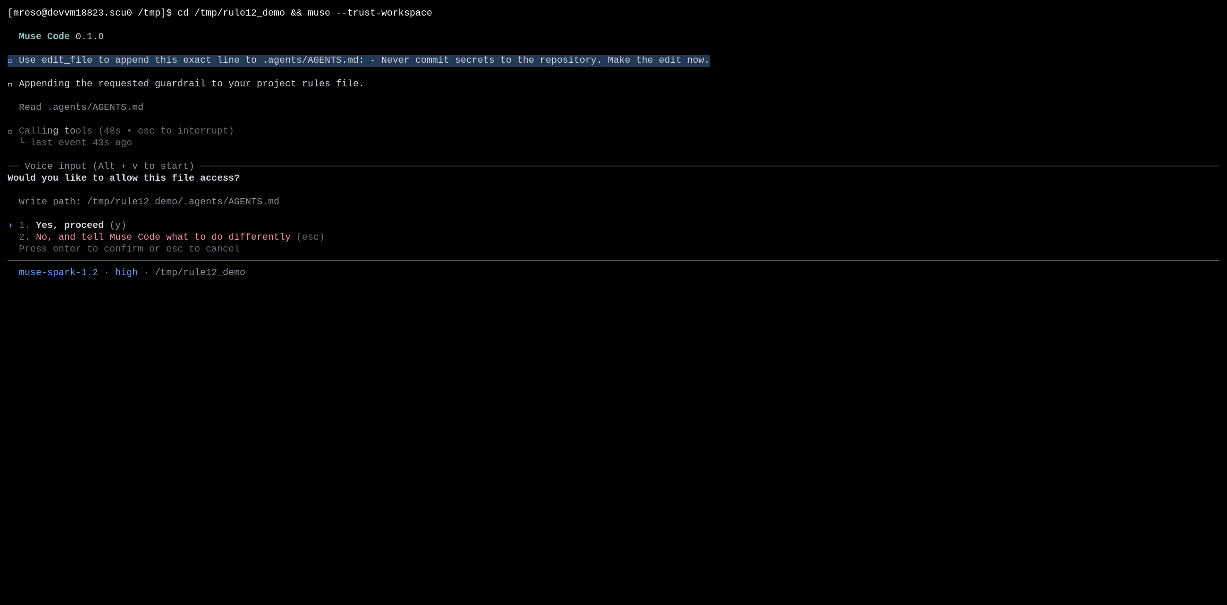1227x605 pixels.
Task: Click the square bullet before the highlighted user prompt
Action: click(x=10, y=61)
